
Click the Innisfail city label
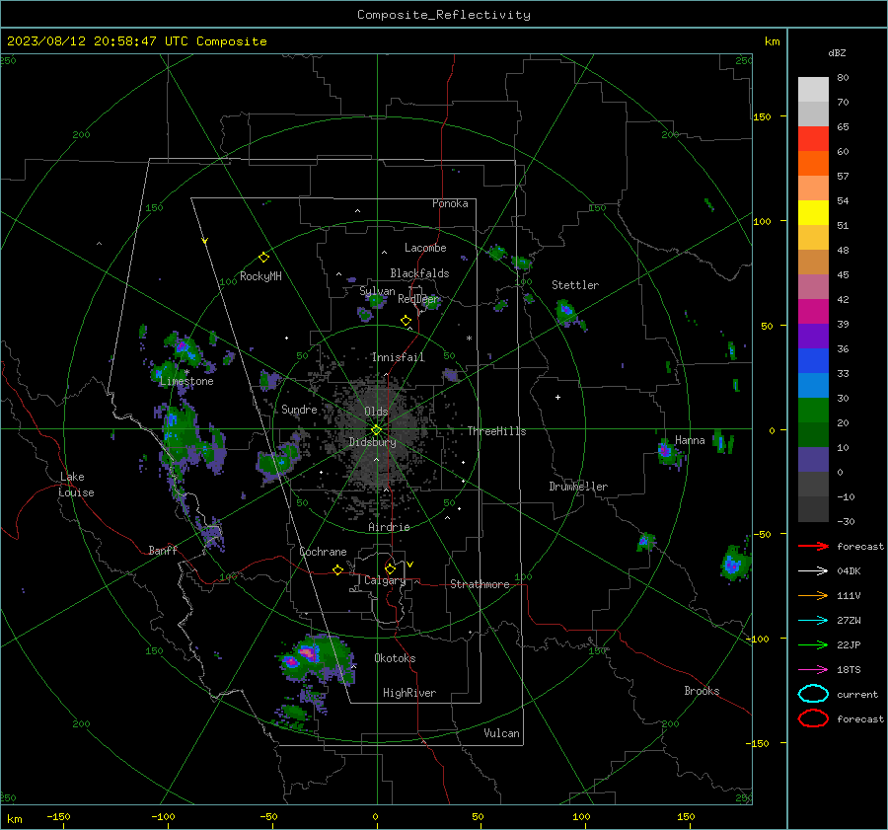398,357
